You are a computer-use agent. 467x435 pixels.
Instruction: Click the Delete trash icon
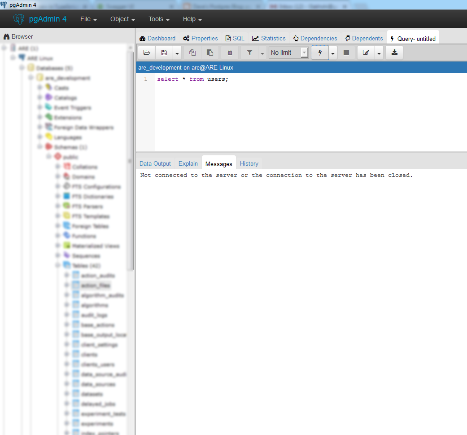[x=230, y=53]
